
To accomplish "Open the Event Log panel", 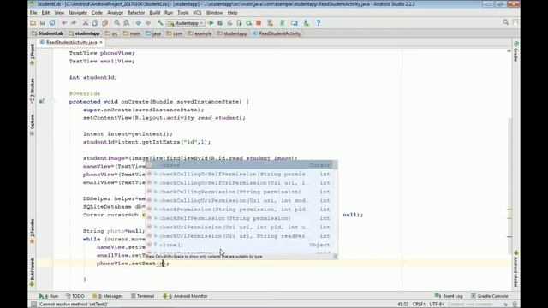I will click(x=449, y=296).
